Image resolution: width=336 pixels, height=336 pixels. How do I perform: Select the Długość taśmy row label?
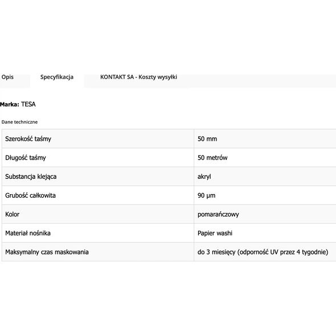pyautogui.click(x=26, y=158)
